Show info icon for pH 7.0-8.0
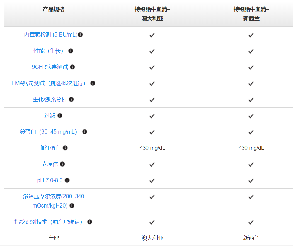293x246 pixels. pyautogui.click(x=67, y=180)
